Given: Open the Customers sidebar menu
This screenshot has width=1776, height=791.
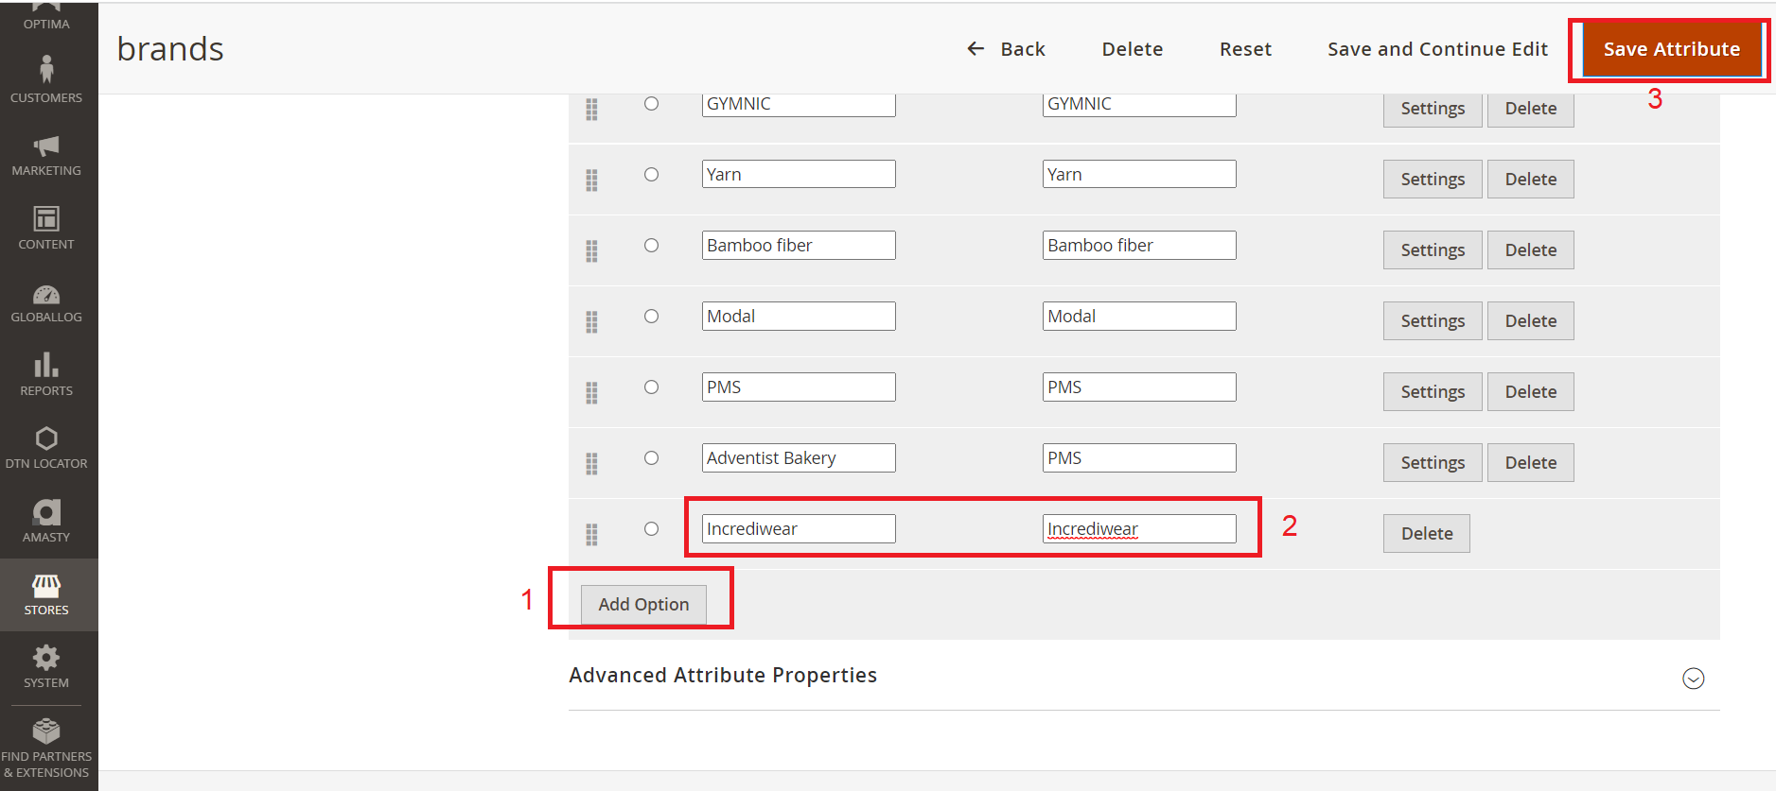Looking at the screenshot, I should click(x=46, y=78).
